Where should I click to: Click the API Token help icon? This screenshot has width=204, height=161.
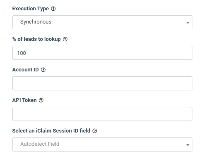pyautogui.click(x=41, y=100)
